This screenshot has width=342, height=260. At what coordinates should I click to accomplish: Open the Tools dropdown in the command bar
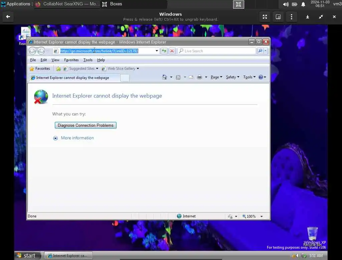click(249, 77)
